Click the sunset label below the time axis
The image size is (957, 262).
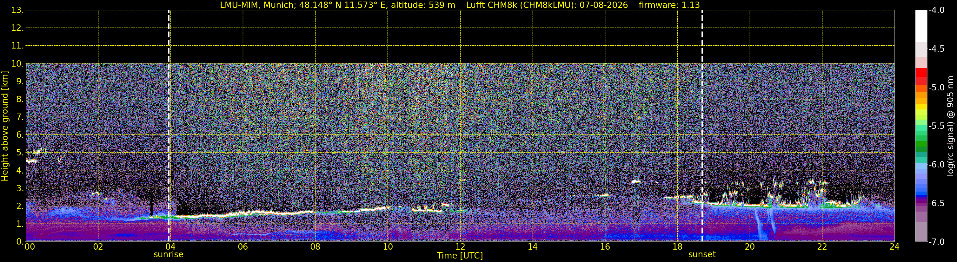click(x=702, y=254)
